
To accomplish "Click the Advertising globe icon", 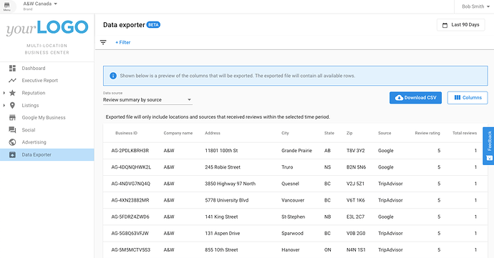I will coord(12,142).
